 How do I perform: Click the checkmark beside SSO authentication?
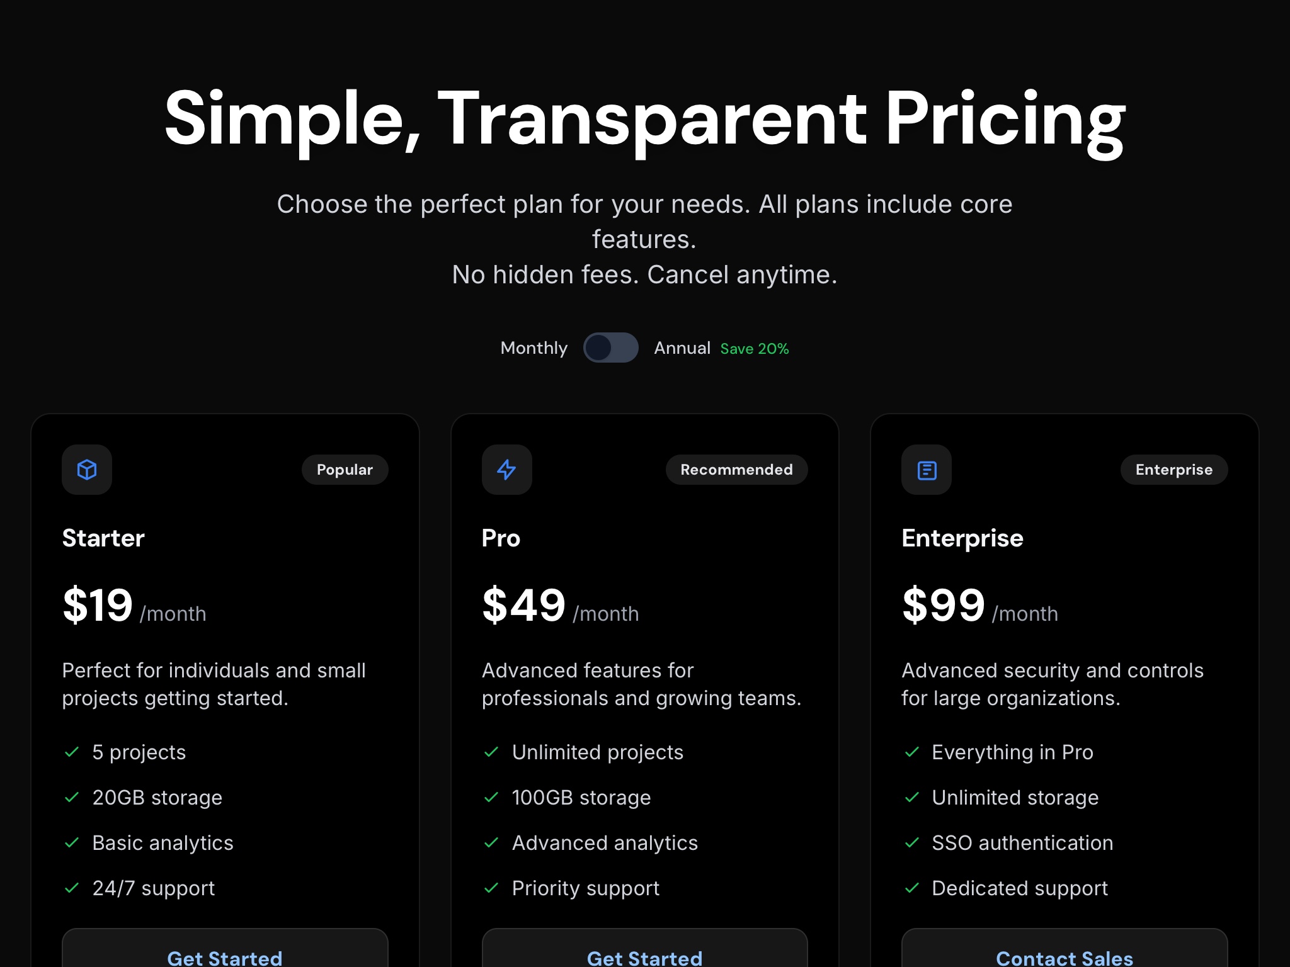(910, 842)
